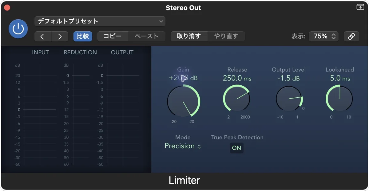Click the REDUCTION meter label
Image resolution: width=369 pixels, height=191 pixels.
coord(80,53)
